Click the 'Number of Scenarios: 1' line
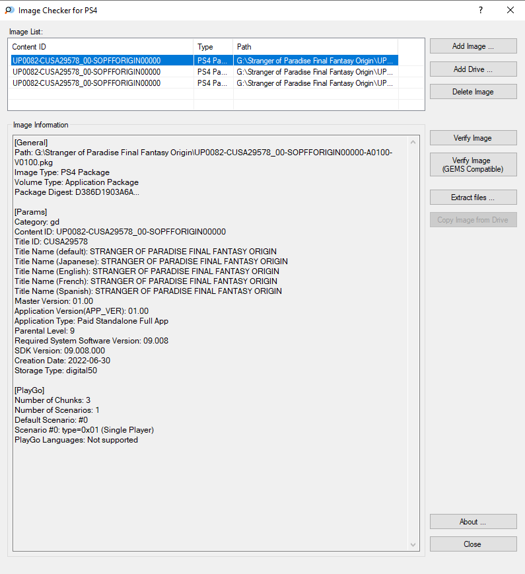Viewport: 525px width, 574px height. click(57, 410)
